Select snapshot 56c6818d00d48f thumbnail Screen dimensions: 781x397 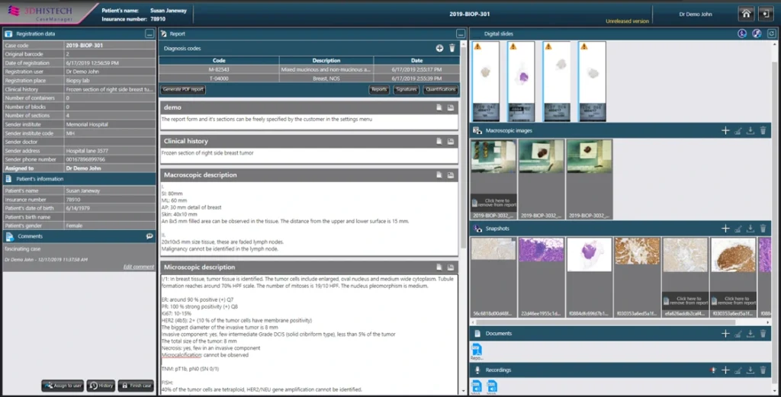tap(493, 248)
